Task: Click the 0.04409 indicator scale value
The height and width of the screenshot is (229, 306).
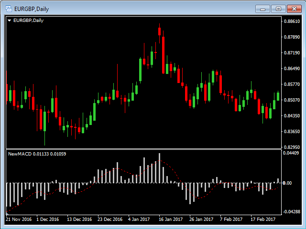Action: pyautogui.click(x=291, y=153)
